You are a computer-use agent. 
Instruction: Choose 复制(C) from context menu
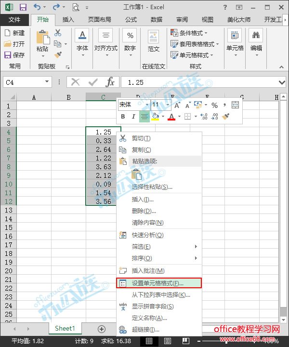[159, 150]
